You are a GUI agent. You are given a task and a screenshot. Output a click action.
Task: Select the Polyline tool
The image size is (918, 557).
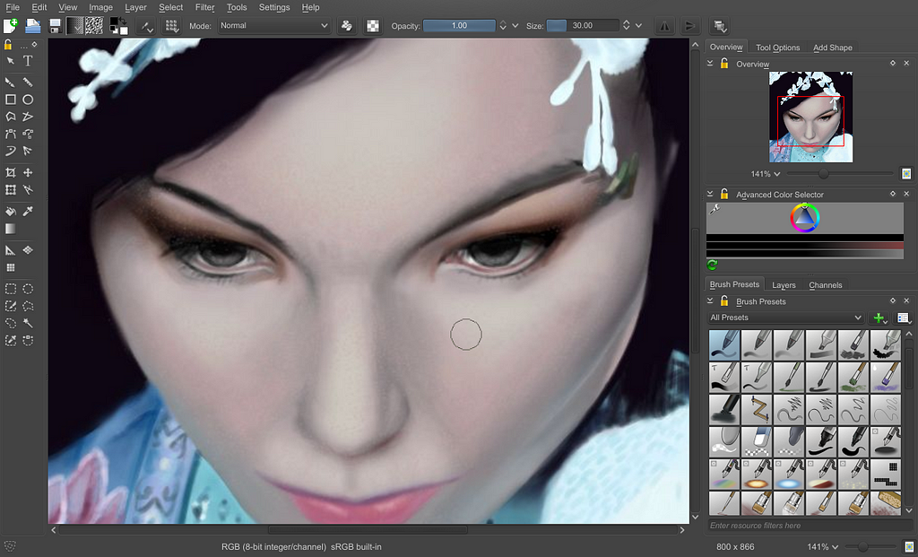coord(28,117)
